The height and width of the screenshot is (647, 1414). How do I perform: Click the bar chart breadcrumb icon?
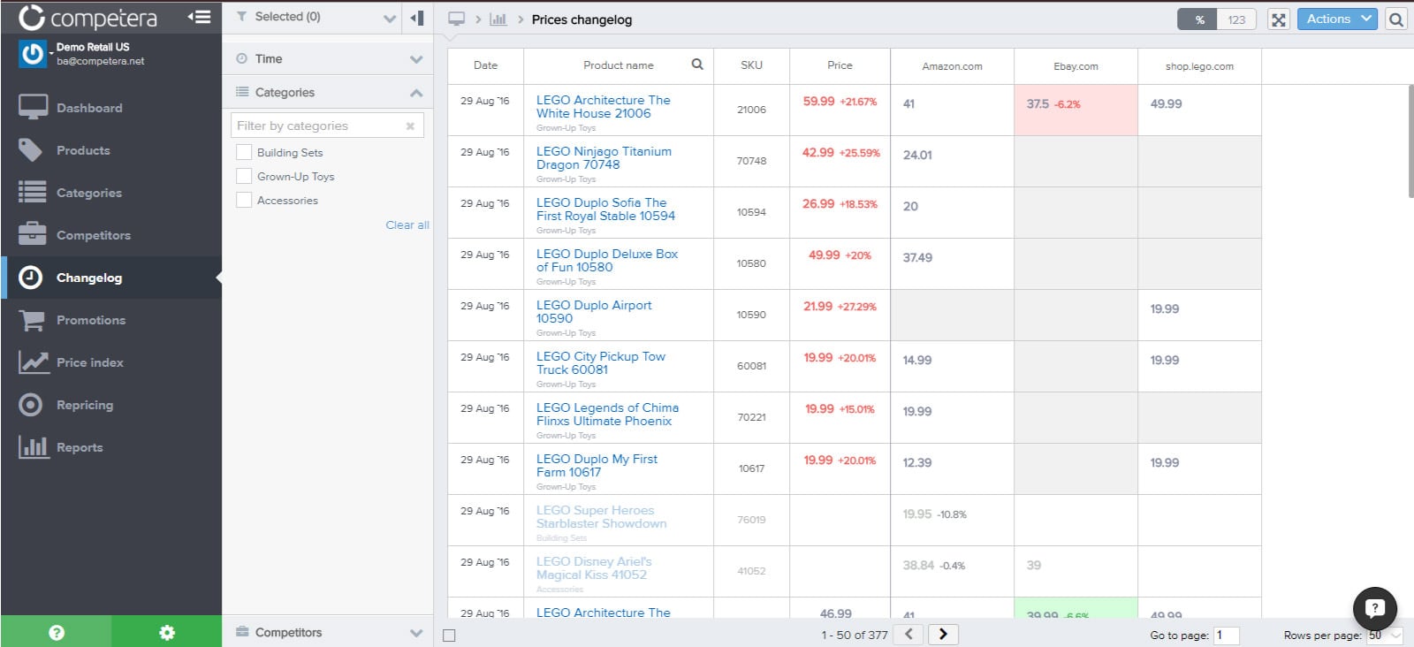point(498,19)
